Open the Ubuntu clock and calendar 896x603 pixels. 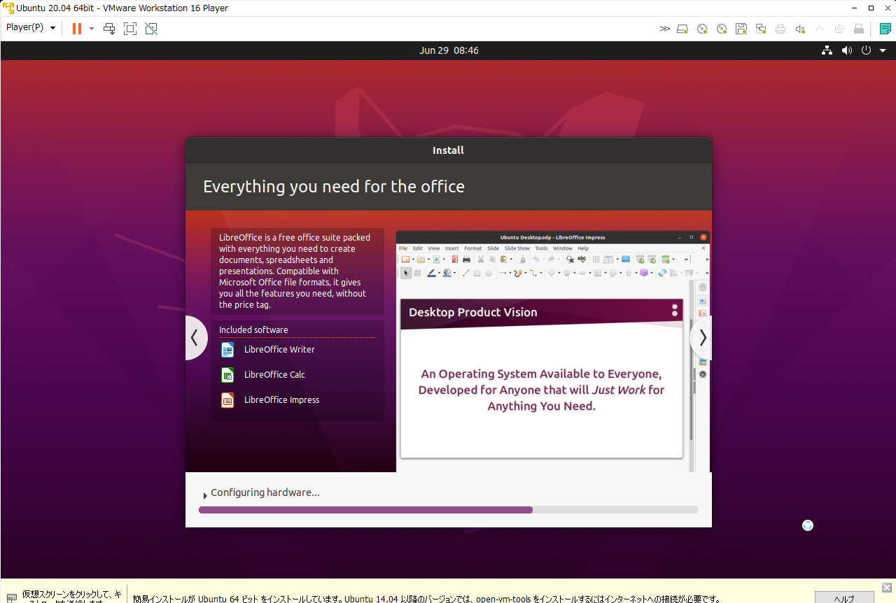(449, 50)
